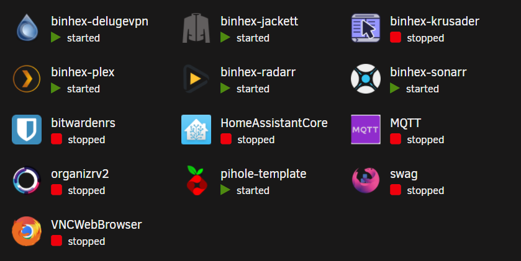Viewport: 521px width, 261px height.
Task: Click the binhex-jackett jacket icon
Action: click(196, 28)
